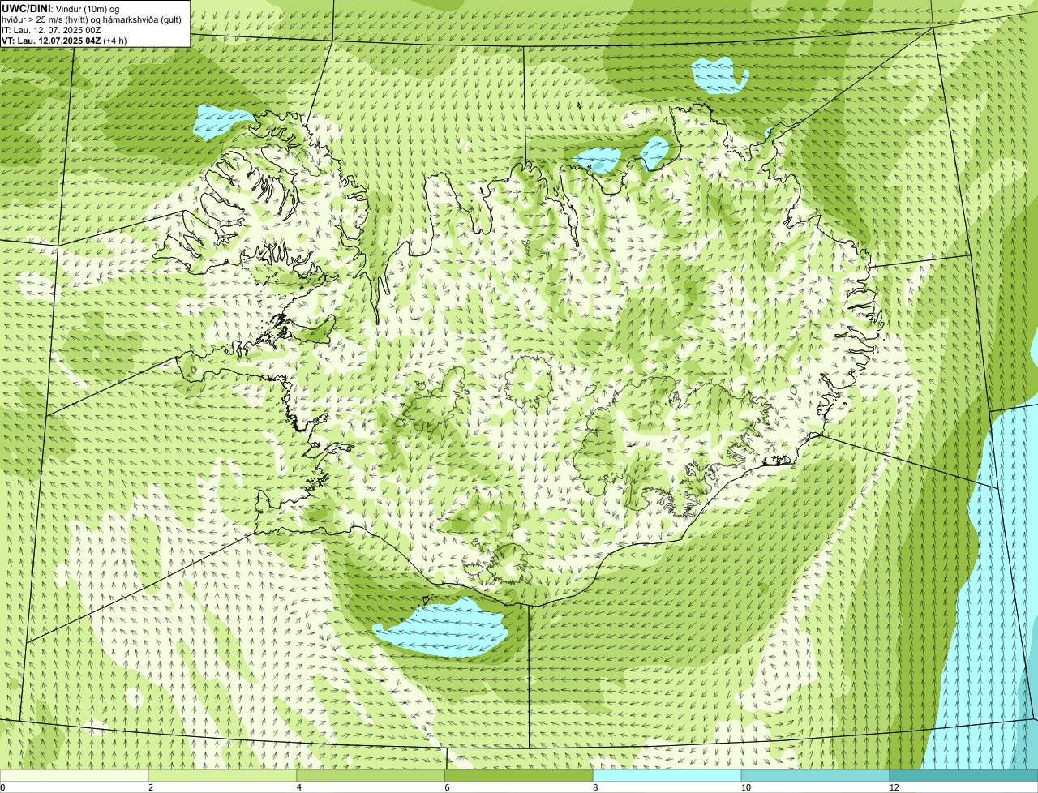This screenshot has height=793, width=1038.
Task: Select the 8–10 m/s light cyan scale segment
Action: [x=667, y=775]
